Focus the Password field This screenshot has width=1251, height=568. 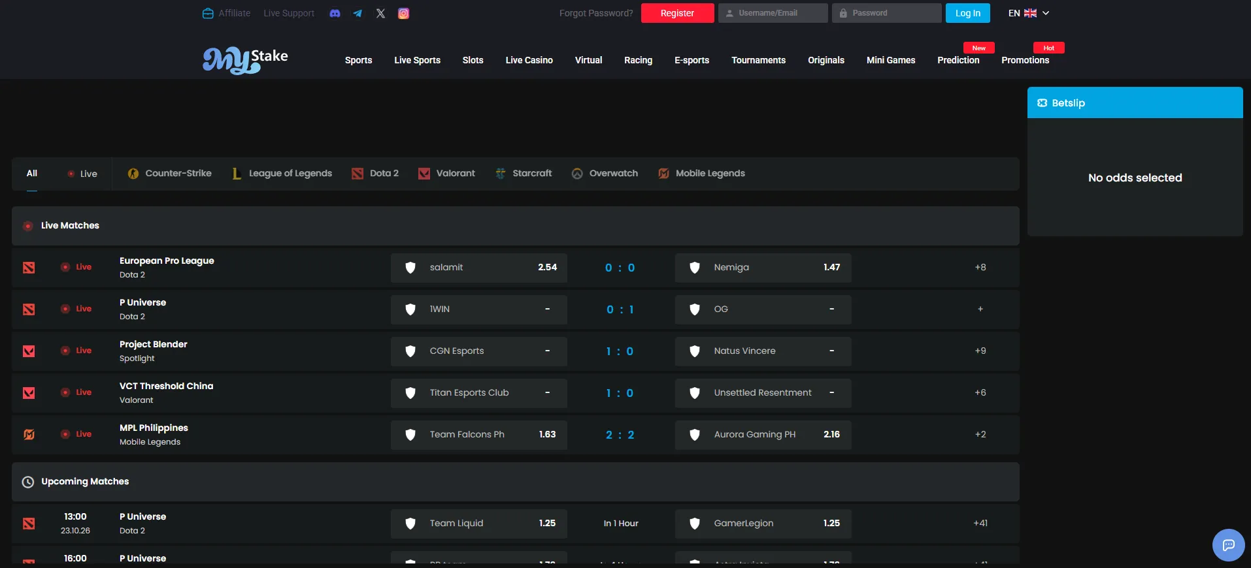pyautogui.click(x=886, y=13)
